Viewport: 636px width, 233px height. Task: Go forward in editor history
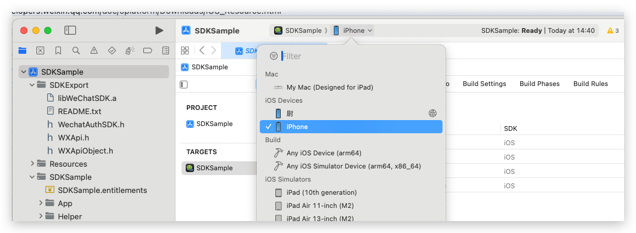coord(213,50)
